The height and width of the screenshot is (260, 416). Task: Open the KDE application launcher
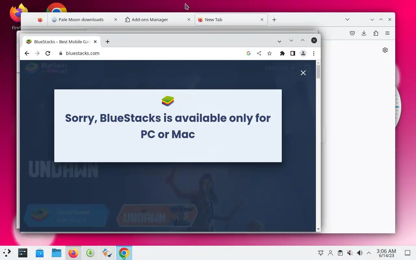pyautogui.click(x=7, y=253)
